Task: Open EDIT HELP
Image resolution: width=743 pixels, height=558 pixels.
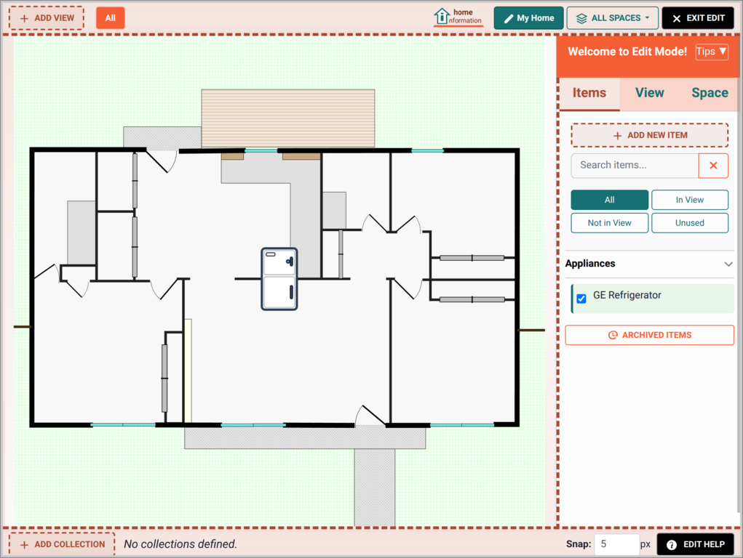Action: (696, 544)
